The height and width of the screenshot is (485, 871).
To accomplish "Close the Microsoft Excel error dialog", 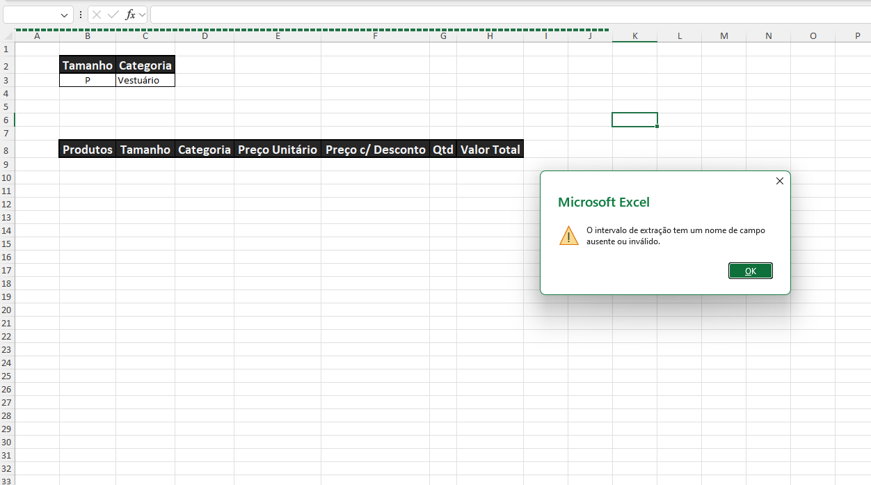I will [779, 181].
